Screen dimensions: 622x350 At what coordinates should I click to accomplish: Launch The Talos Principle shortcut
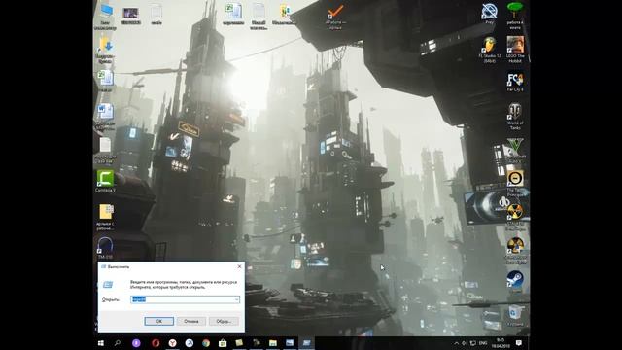click(x=515, y=184)
